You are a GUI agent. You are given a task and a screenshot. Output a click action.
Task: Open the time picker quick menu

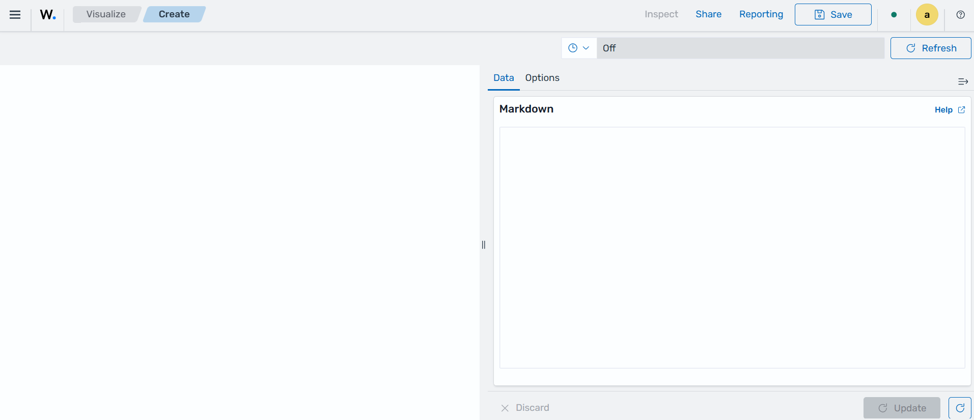tap(579, 48)
